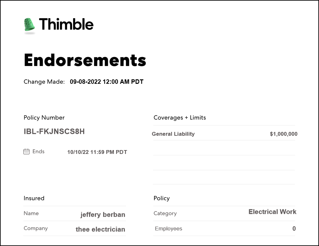Select the Employees count value 0
The width and height of the screenshot is (319, 246).
294,229
